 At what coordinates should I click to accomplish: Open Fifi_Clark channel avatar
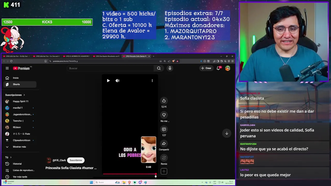pos(48,160)
